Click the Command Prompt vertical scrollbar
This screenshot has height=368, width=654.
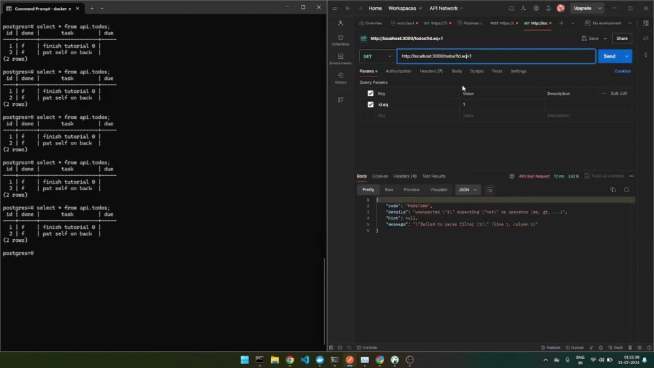click(324, 301)
